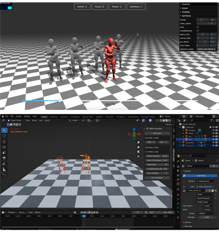Switch to the Sculpting workspace tab

point(64,116)
